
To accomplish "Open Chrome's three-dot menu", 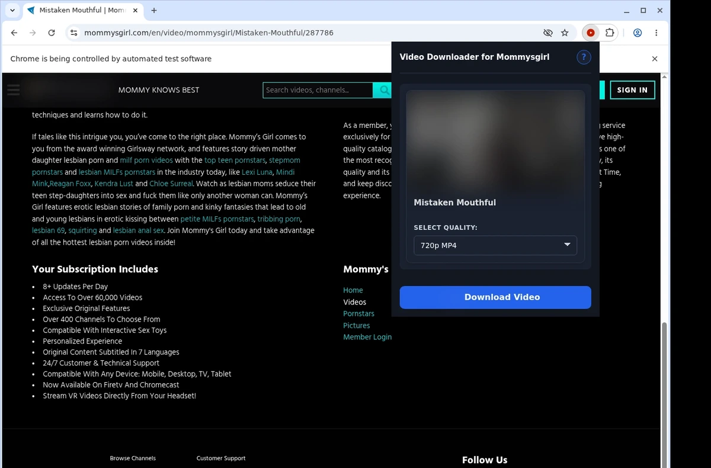I will (656, 33).
